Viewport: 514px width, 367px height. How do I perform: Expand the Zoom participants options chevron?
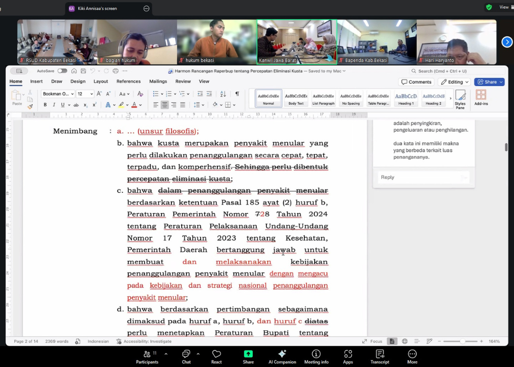166,354
